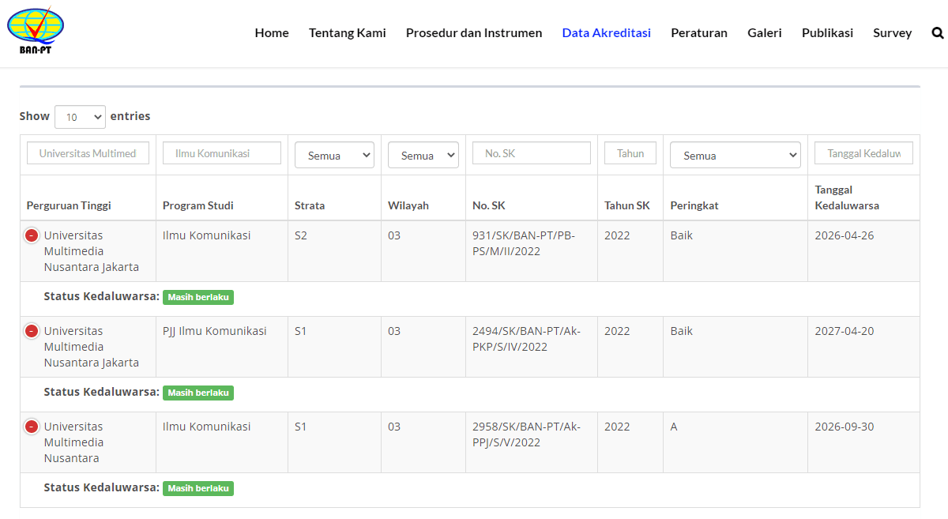The height and width of the screenshot is (519, 948).
Task: Collapse the S2 Ilmu Komunikasi row
Action: (x=32, y=235)
